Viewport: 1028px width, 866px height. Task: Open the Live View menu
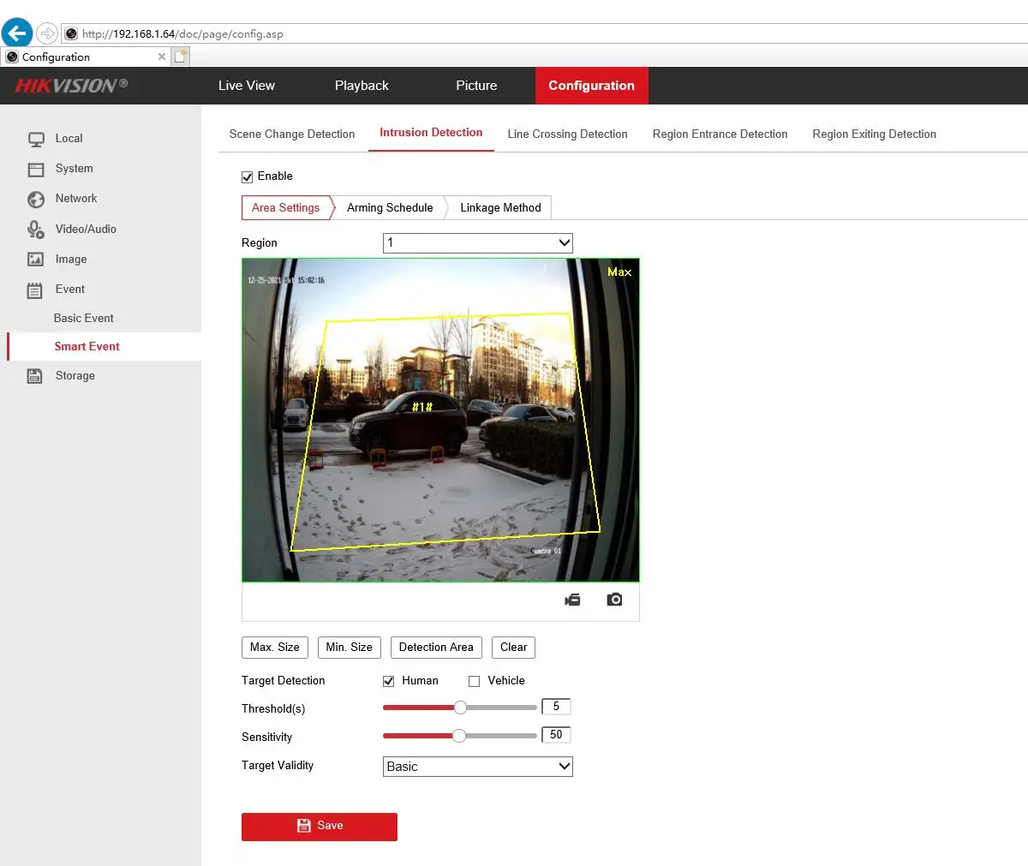(x=247, y=86)
